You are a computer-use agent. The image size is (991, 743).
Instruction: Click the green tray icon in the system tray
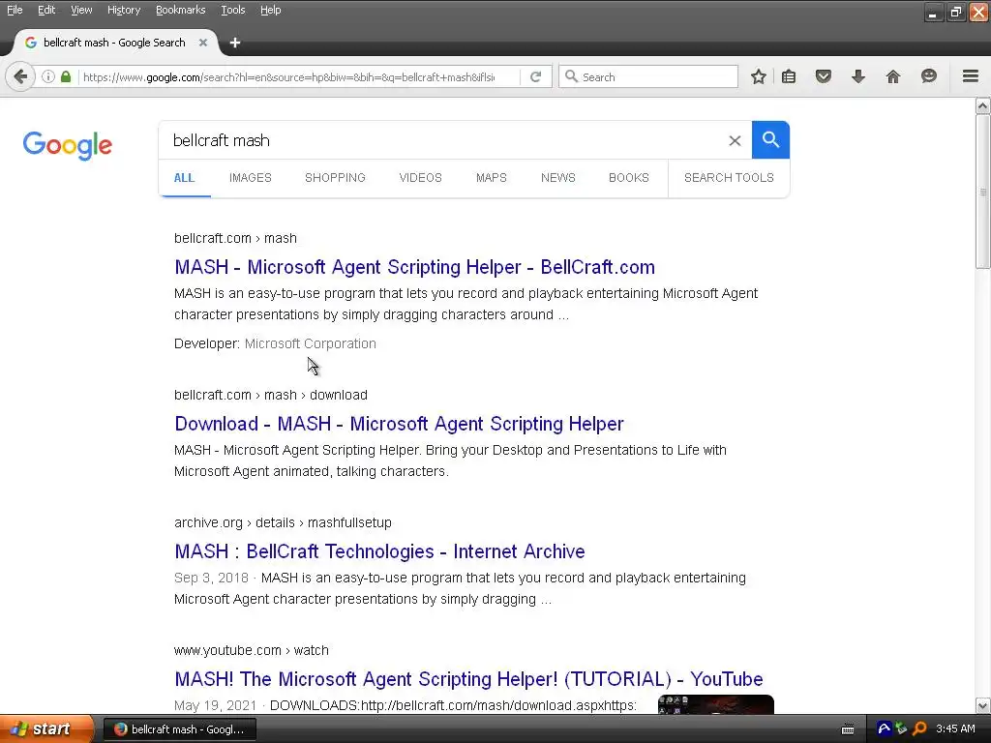[x=902, y=728]
